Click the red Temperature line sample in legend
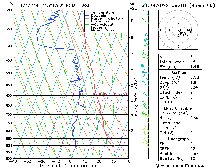Viewport: 218px width, 168px height. coord(87,12)
